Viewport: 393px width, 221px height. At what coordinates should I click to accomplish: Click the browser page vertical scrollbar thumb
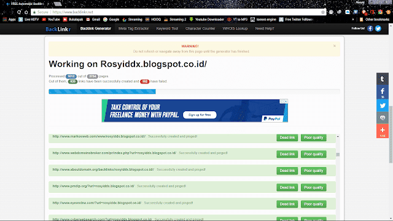click(x=391, y=134)
